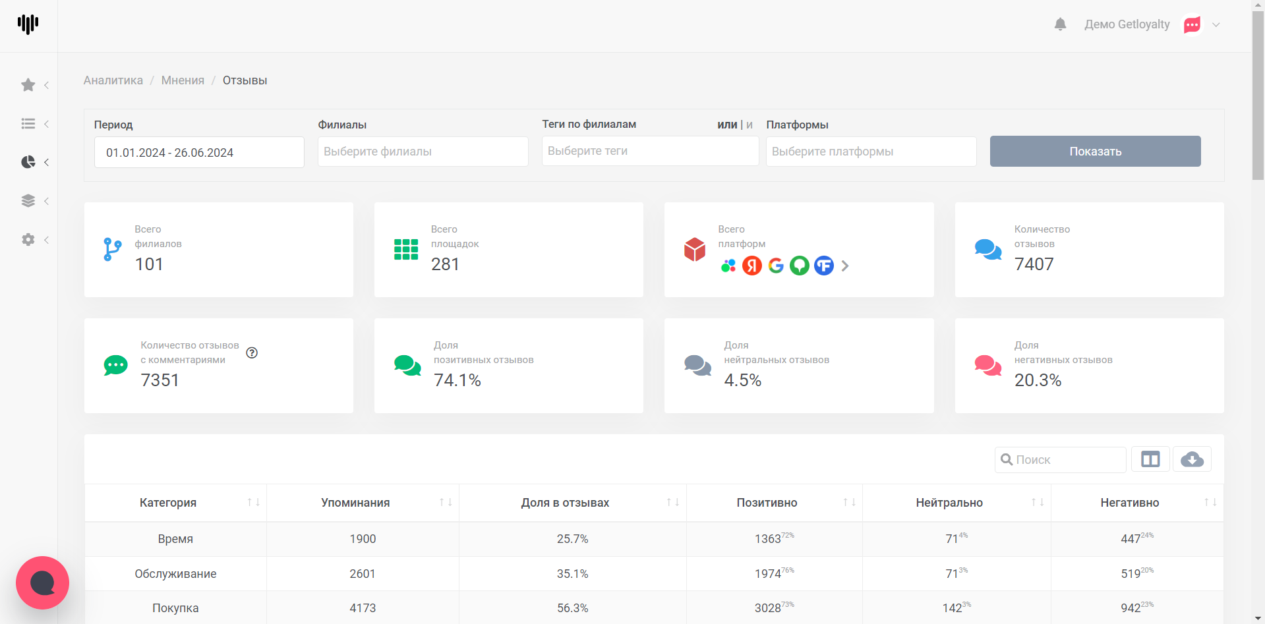Click the Getloyalty logo in top left
Viewport: 1265px width, 624px height.
[28, 24]
